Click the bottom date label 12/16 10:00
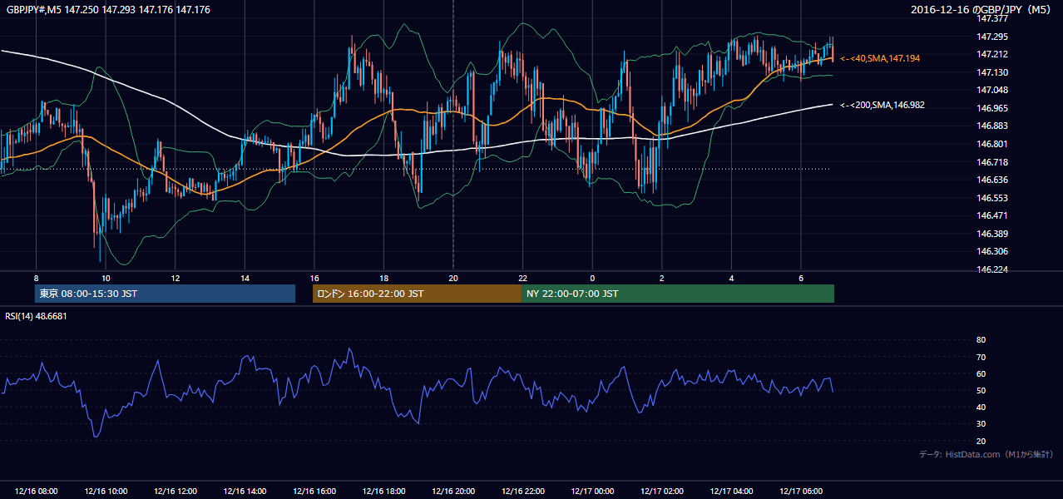 coord(105,492)
